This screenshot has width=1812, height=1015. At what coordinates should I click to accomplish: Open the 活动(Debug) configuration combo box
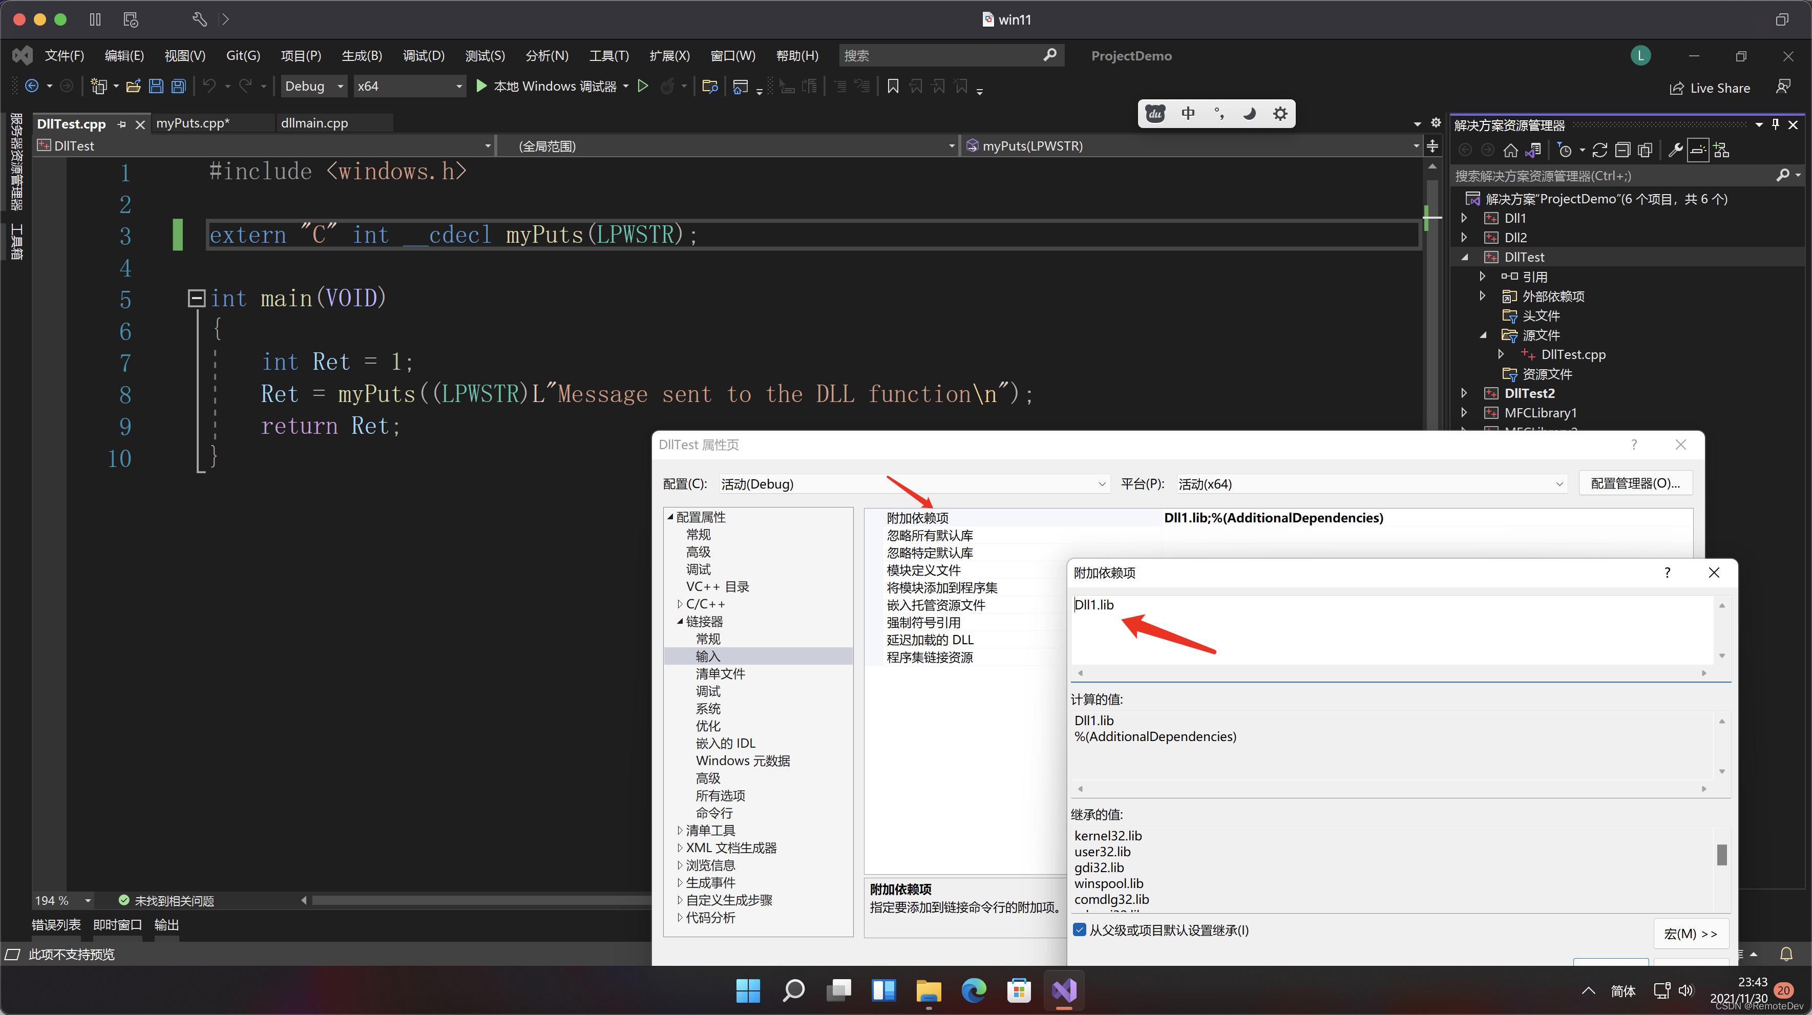coord(914,484)
